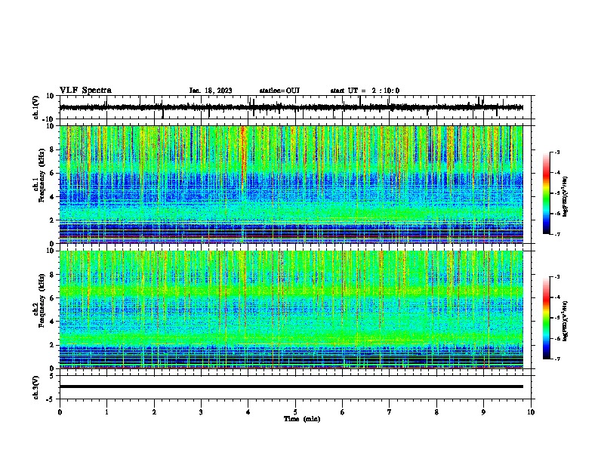Click time axis tick label "7"
598x462 pixels.
(390, 412)
